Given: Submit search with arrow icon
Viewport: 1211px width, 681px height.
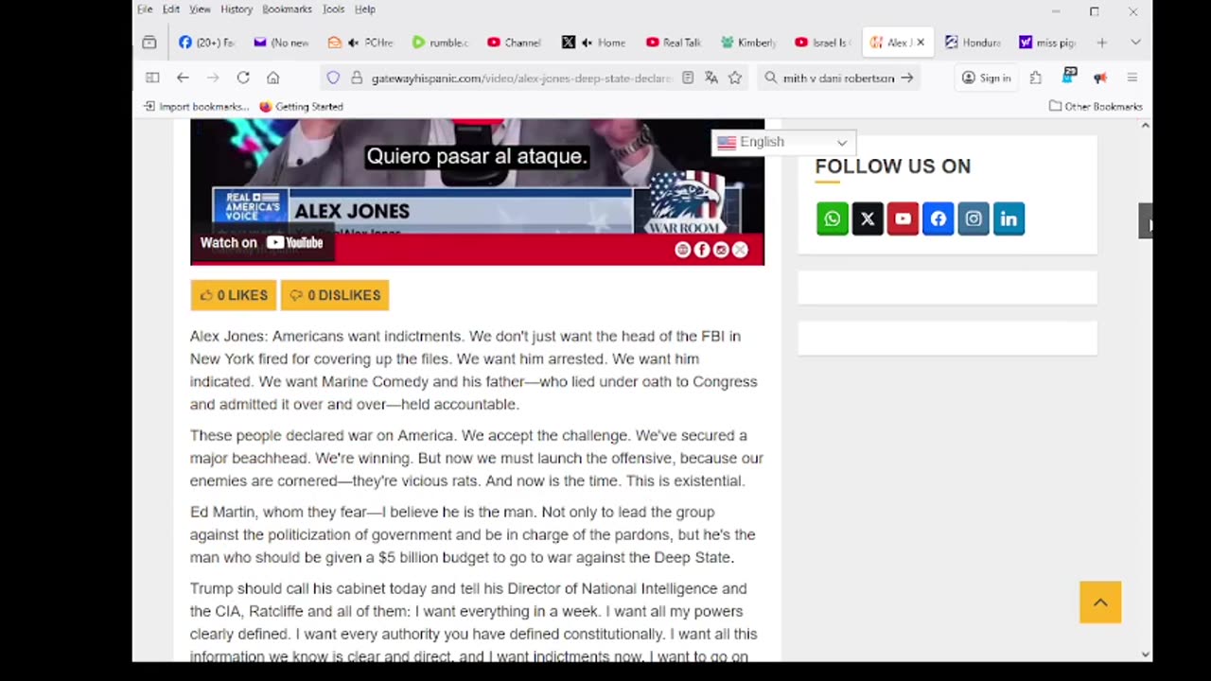Looking at the screenshot, I should point(906,78).
